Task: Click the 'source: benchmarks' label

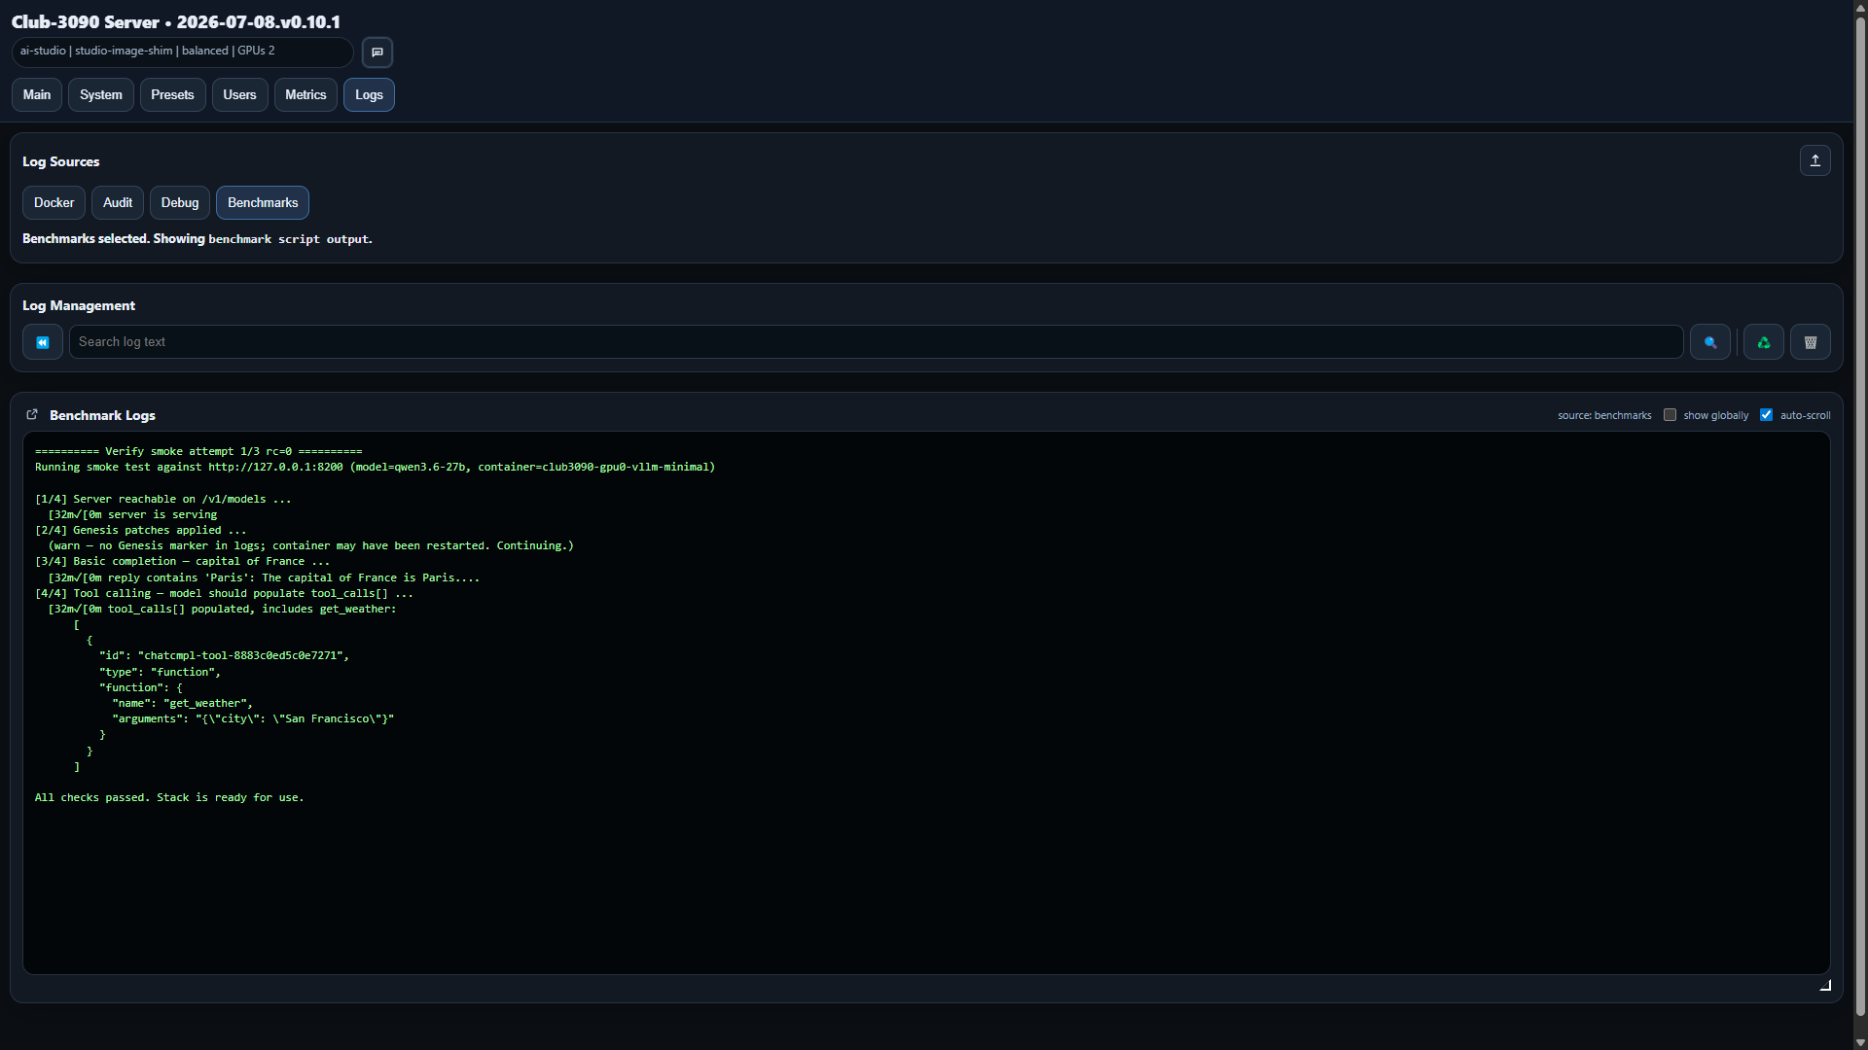Action: (1604, 416)
